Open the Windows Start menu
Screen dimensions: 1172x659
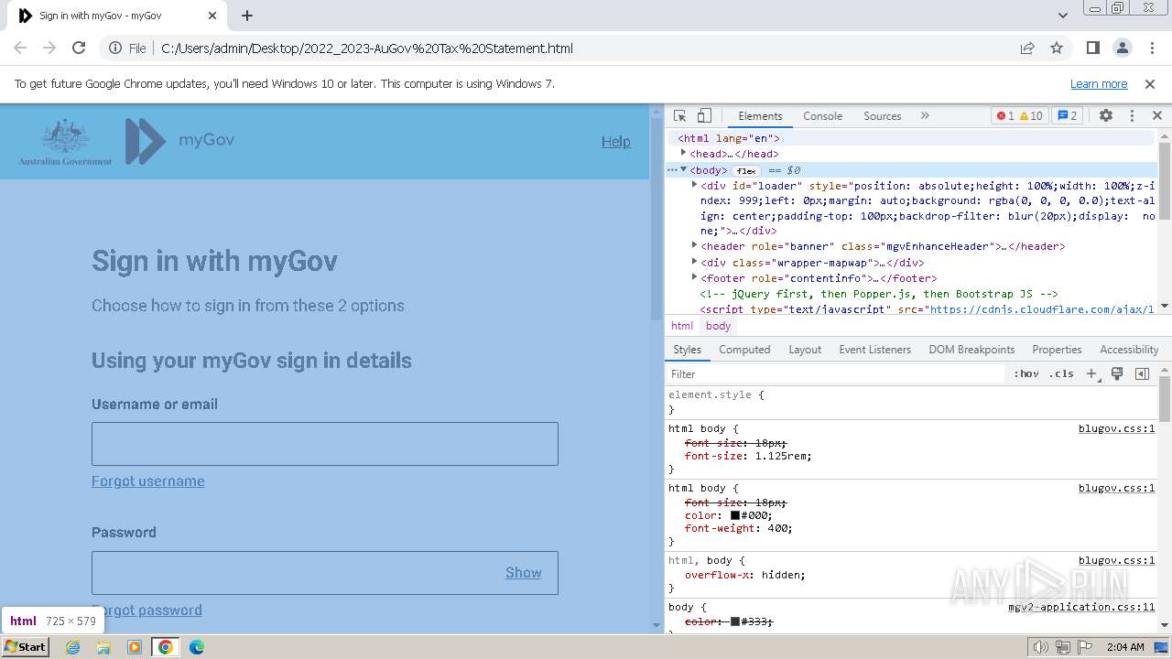point(26,647)
